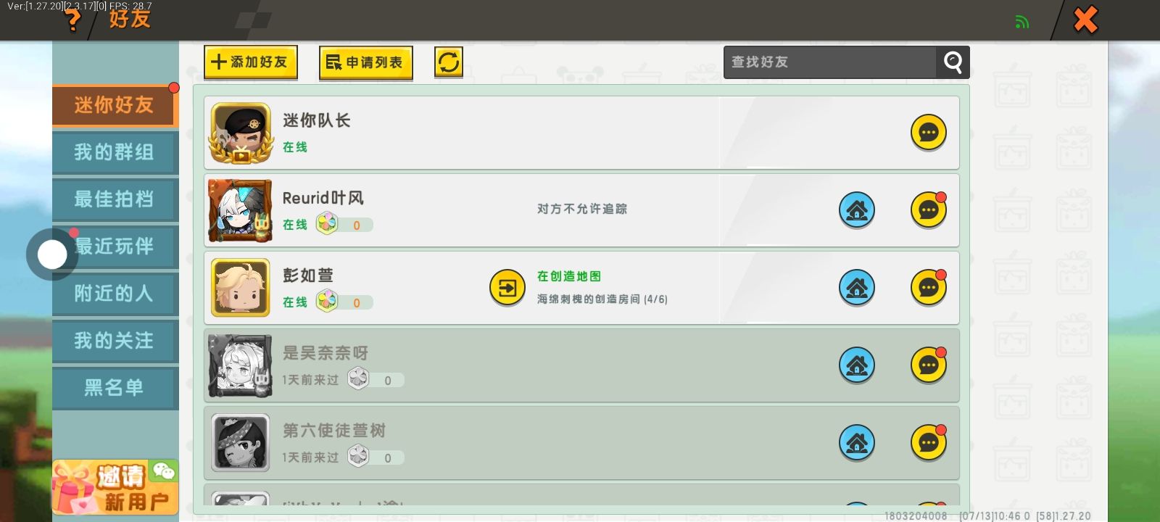1160x522 pixels.
Task: Visit Reurid叶风's home icon
Action: pyautogui.click(x=856, y=210)
